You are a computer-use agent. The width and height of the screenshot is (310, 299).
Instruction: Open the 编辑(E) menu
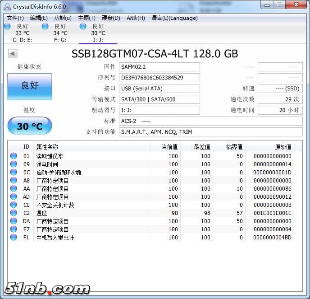tap(39, 18)
